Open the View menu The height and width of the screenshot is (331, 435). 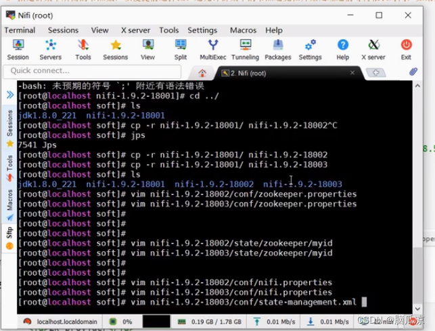tap(100, 30)
